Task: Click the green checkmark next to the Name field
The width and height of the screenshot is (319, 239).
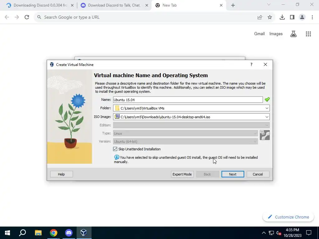Action: click(267, 99)
